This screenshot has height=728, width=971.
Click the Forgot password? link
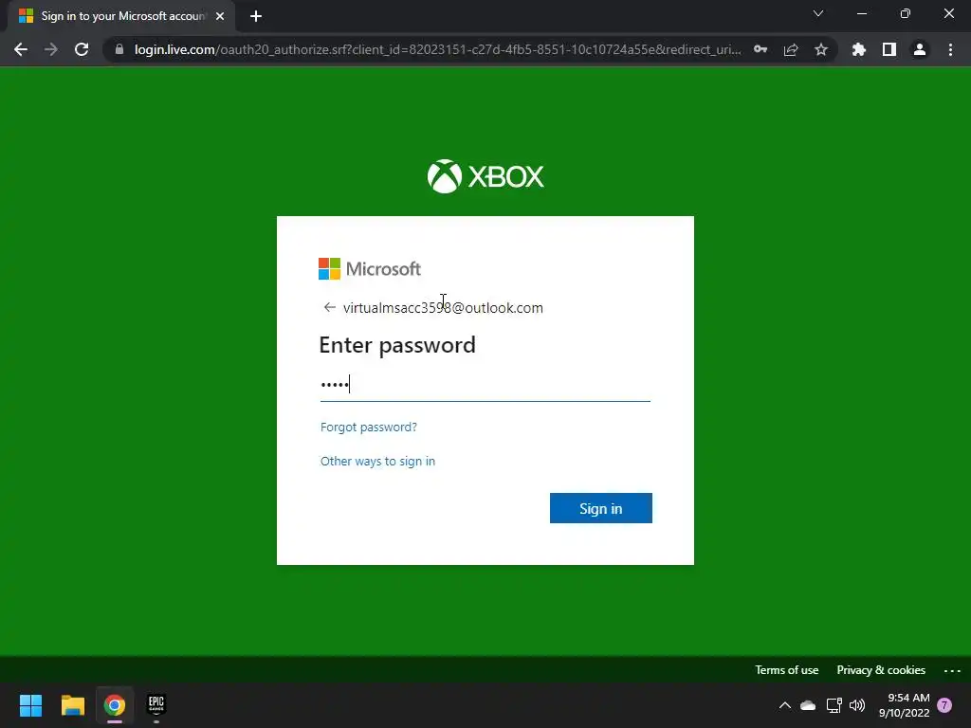pos(369,428)
